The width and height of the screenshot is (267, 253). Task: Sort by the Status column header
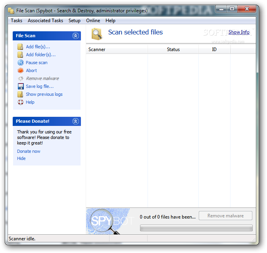(173, 49)
